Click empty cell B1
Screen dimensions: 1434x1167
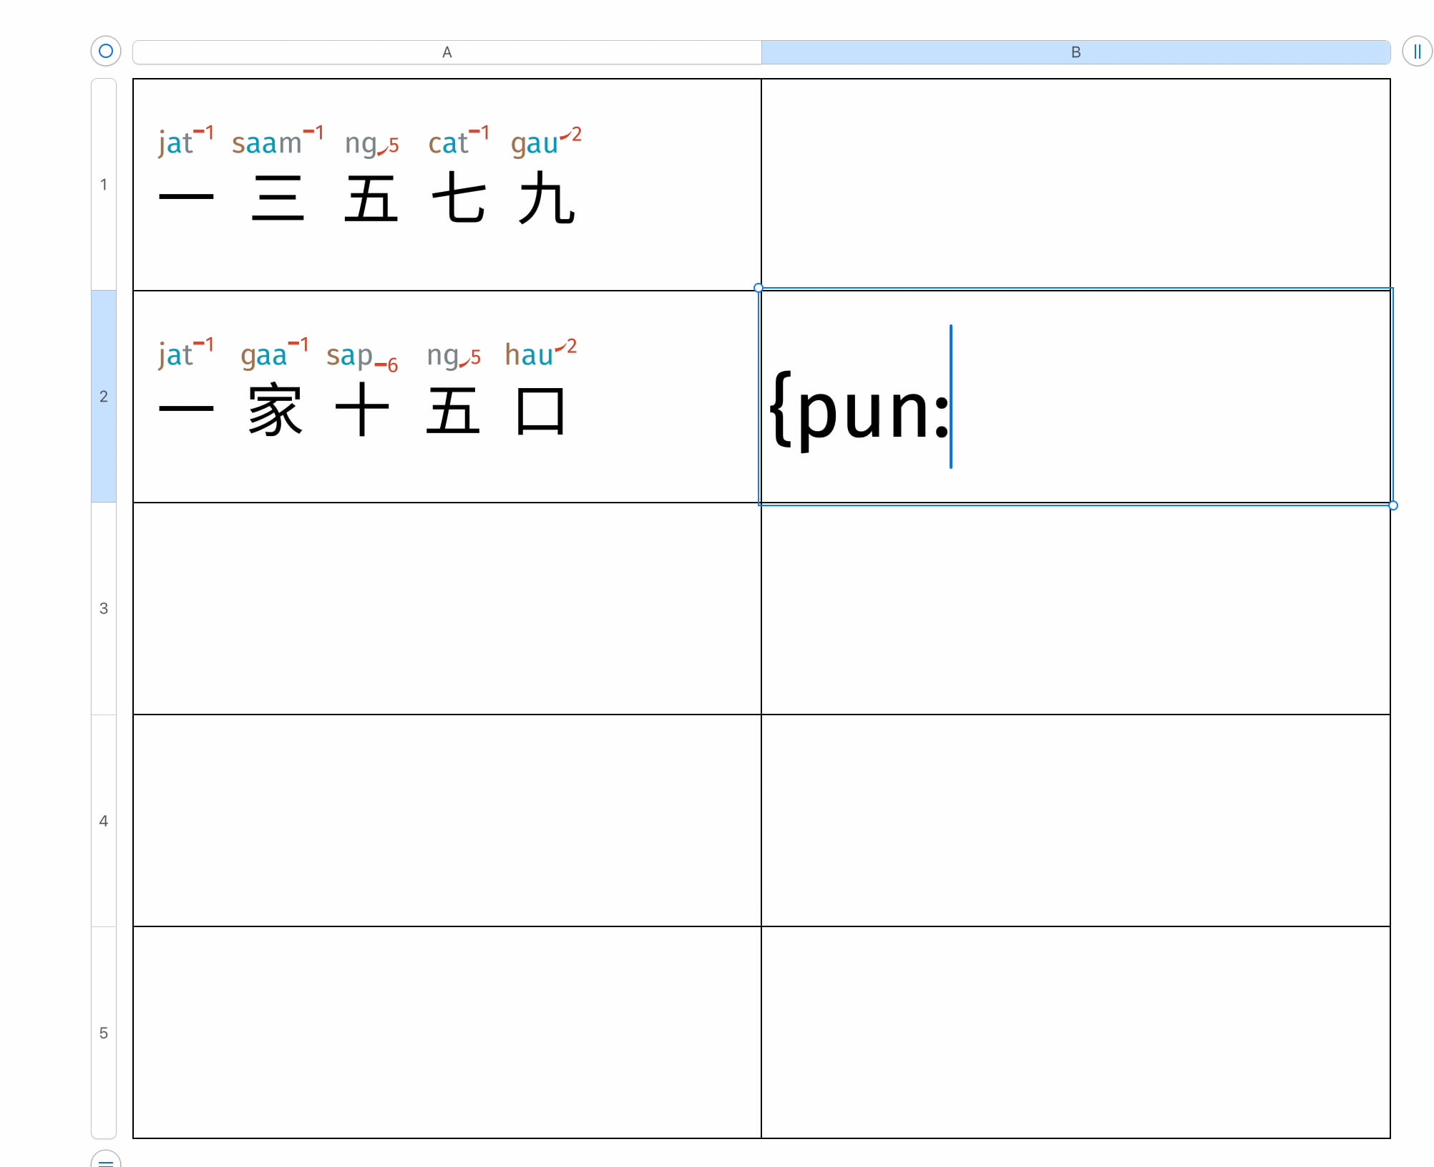[x=1075, y=185]
